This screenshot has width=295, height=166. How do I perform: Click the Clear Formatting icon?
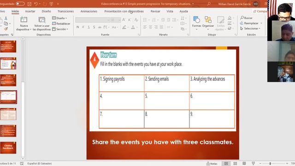coord(136,20)
